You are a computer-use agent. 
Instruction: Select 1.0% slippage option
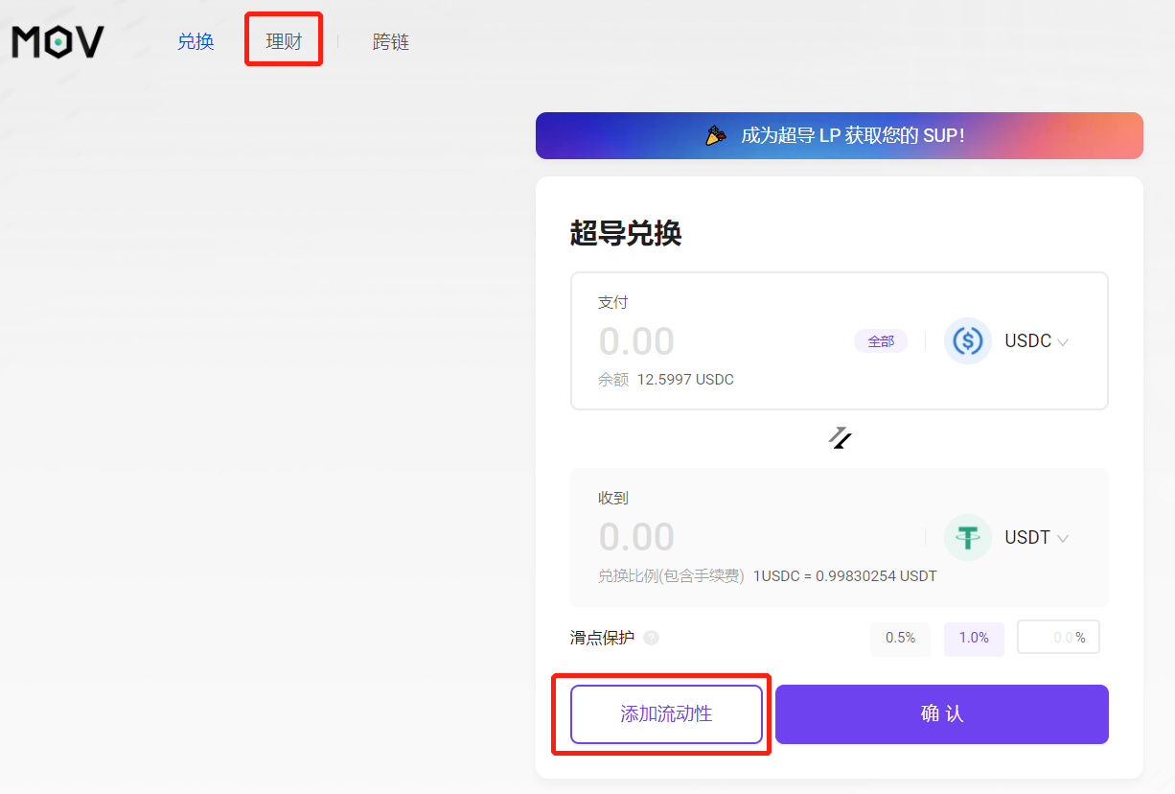pos(974,638)
